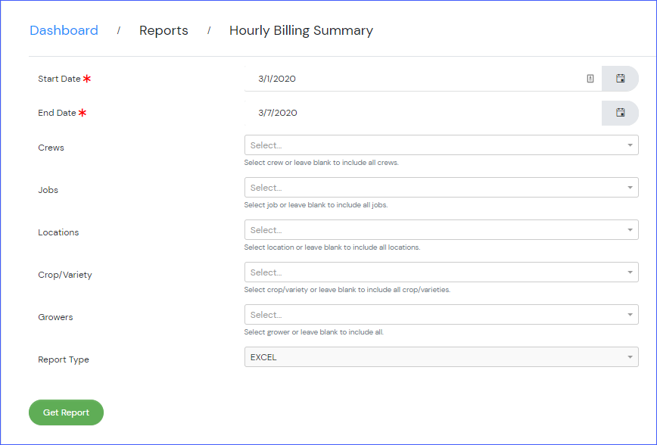Click the Hourly Billing Summary breadcrumb
Viewport: 657px width, 445px height.
click(300, 30)
